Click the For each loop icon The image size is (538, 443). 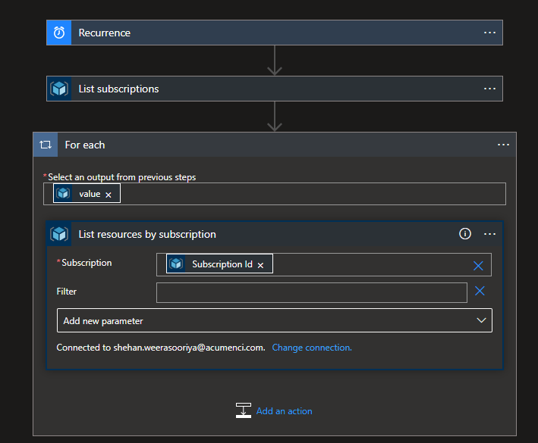coord(46,145)
